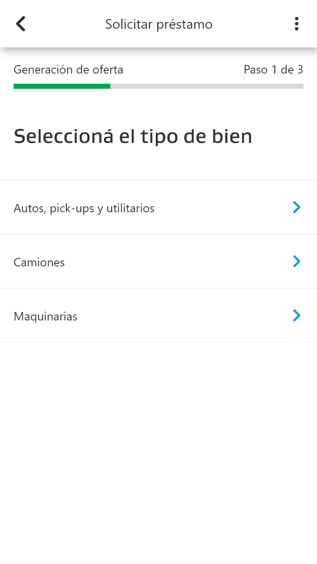Expand the Maquinarias row via its label
This screenshot has width=317, height=564.
(x=46, y=316)
